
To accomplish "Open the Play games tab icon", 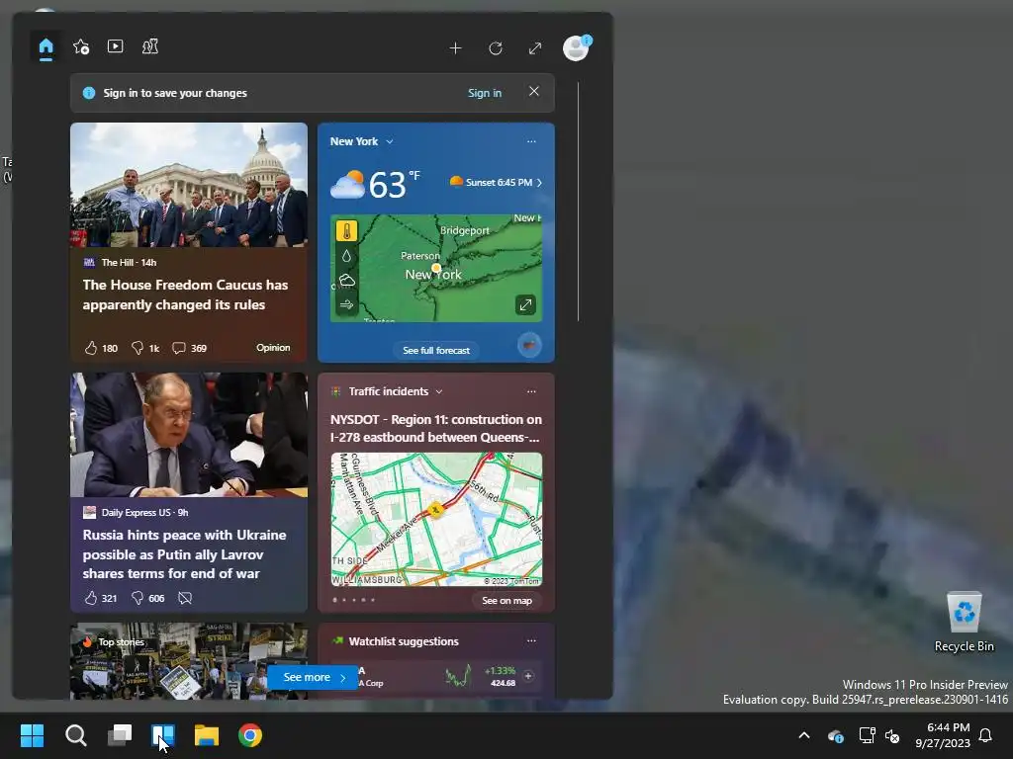I will point(150,46).
